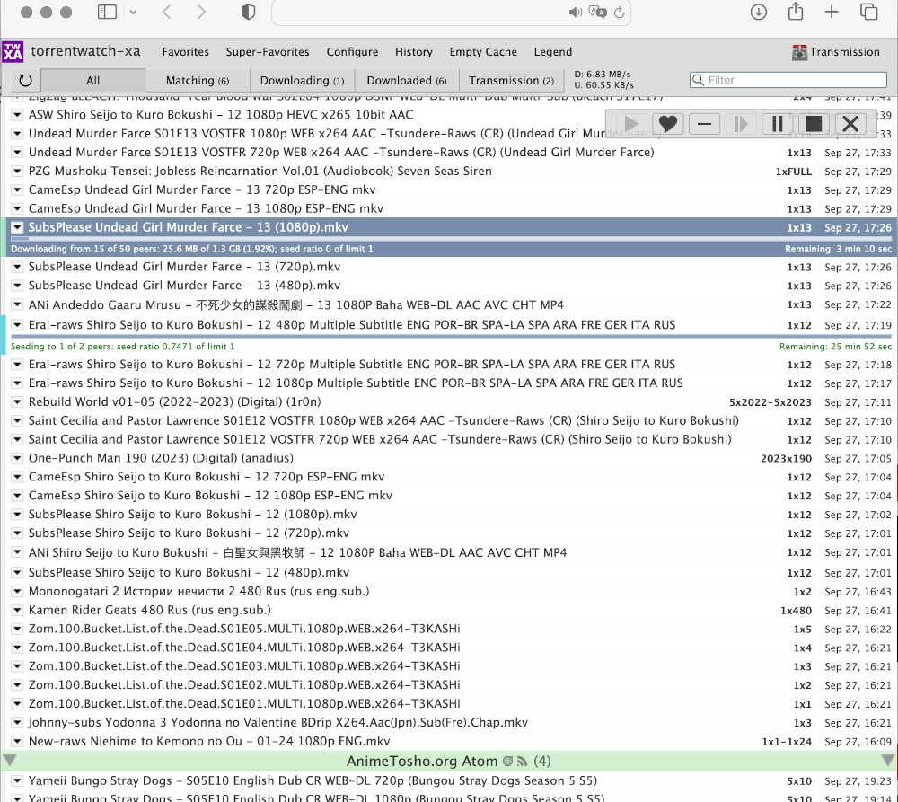The height and width of the screenshot is (802, 898).
Task: Collapse AnimeTosho feed using right triangle
Action: (888, 761)
